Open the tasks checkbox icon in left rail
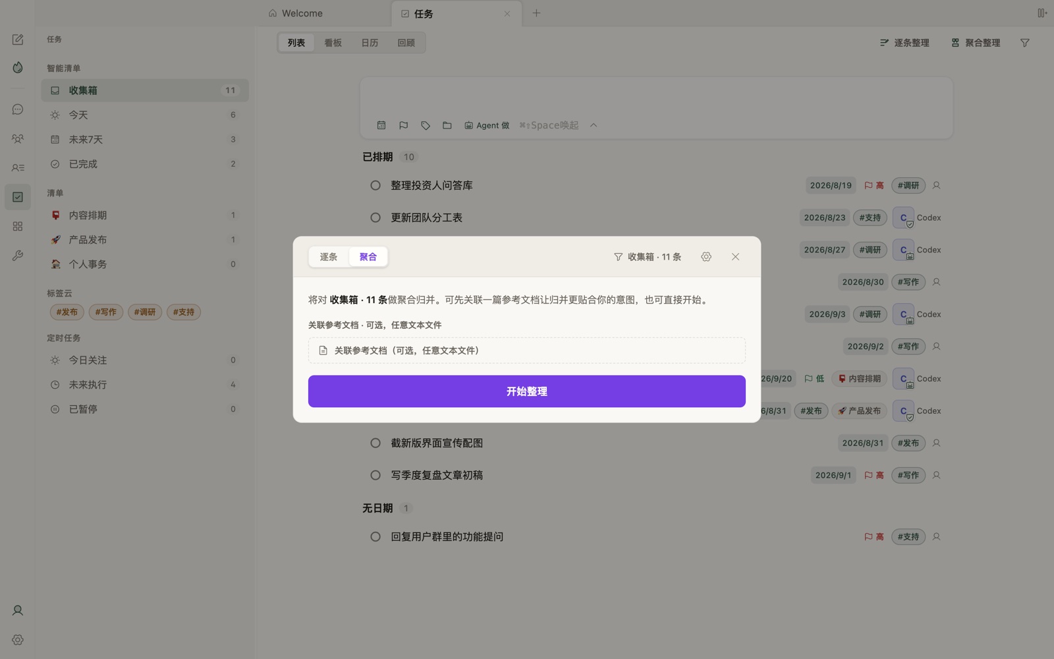This screenshot has width=1054, height=659. pyautogui.click(x=18, y=197)
